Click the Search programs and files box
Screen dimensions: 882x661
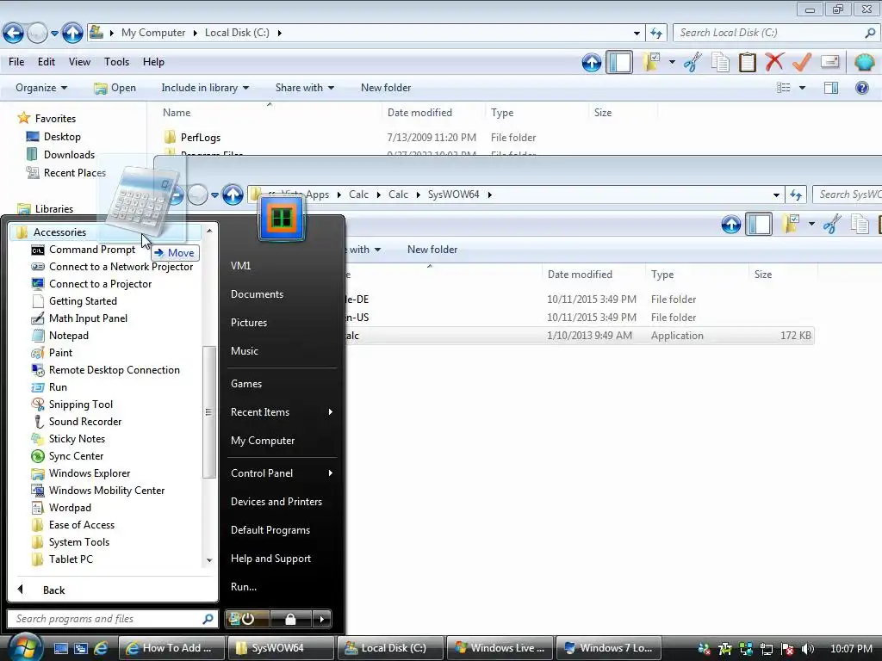(113, 619)
